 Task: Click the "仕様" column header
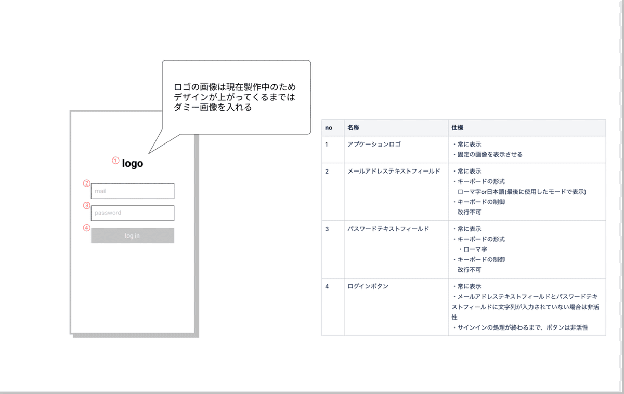tap(457, 127)
